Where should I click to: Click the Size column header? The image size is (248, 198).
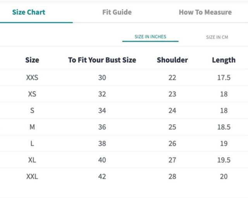pyautogui.click(x=32, y=60)
